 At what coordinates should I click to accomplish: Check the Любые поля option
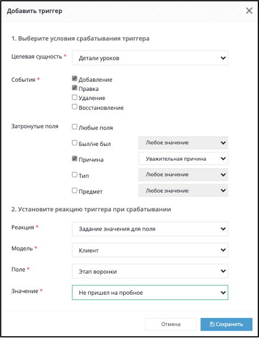pyautogui.click(x=74, y=127)
